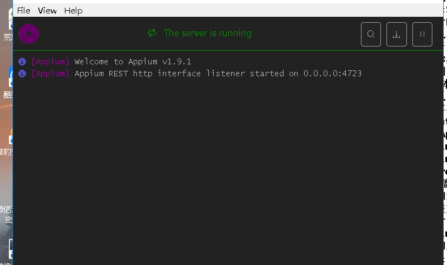The height and width of the screenshot is (265, 447).
Task: Open the View menu
Action: 47,10
